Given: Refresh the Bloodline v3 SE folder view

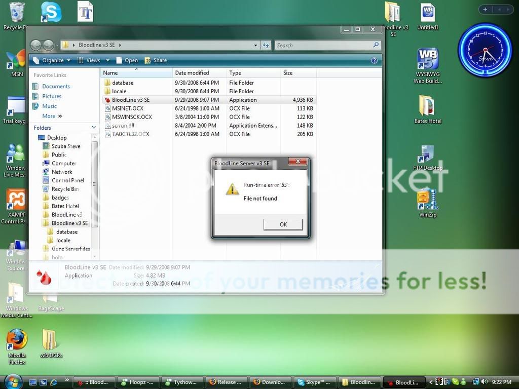Looking at the screenshot, I should tap(266, 45).
